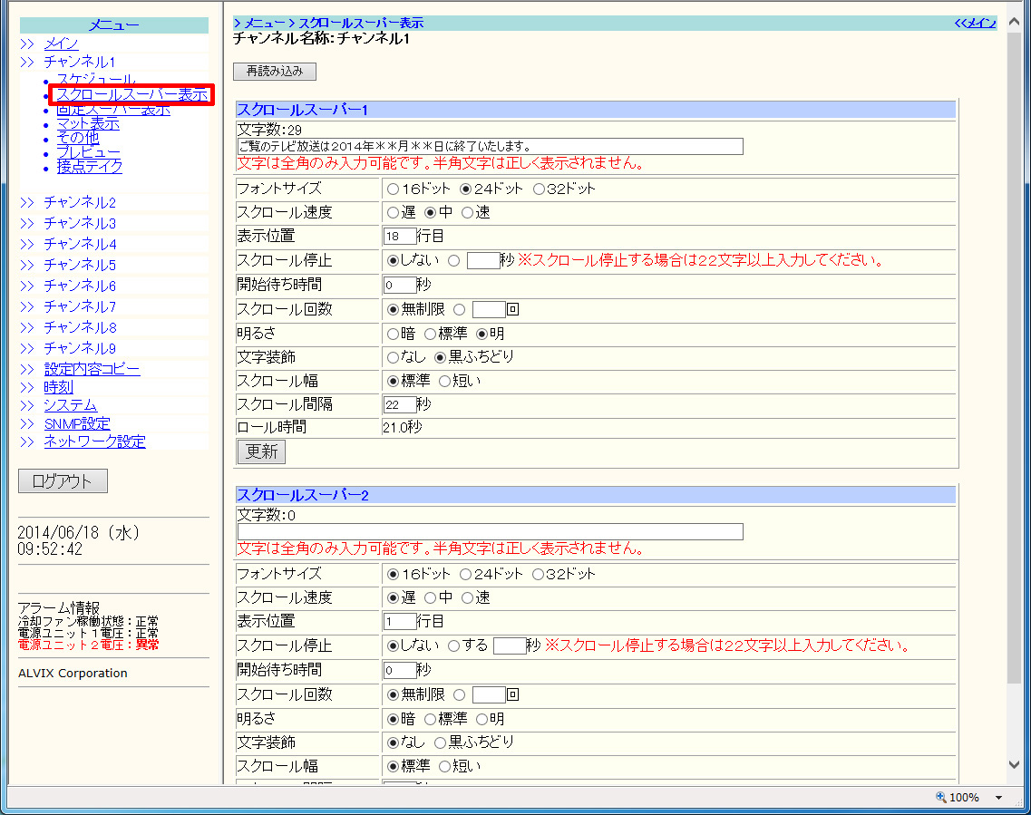Screen dimensions: 1031x815
Task: Open the システム menu link
Action: (x=71, y=405)
